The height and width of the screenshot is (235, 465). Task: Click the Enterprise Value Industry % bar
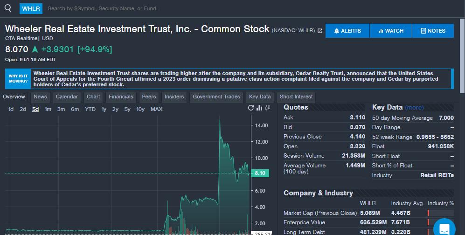coord(441,222)
